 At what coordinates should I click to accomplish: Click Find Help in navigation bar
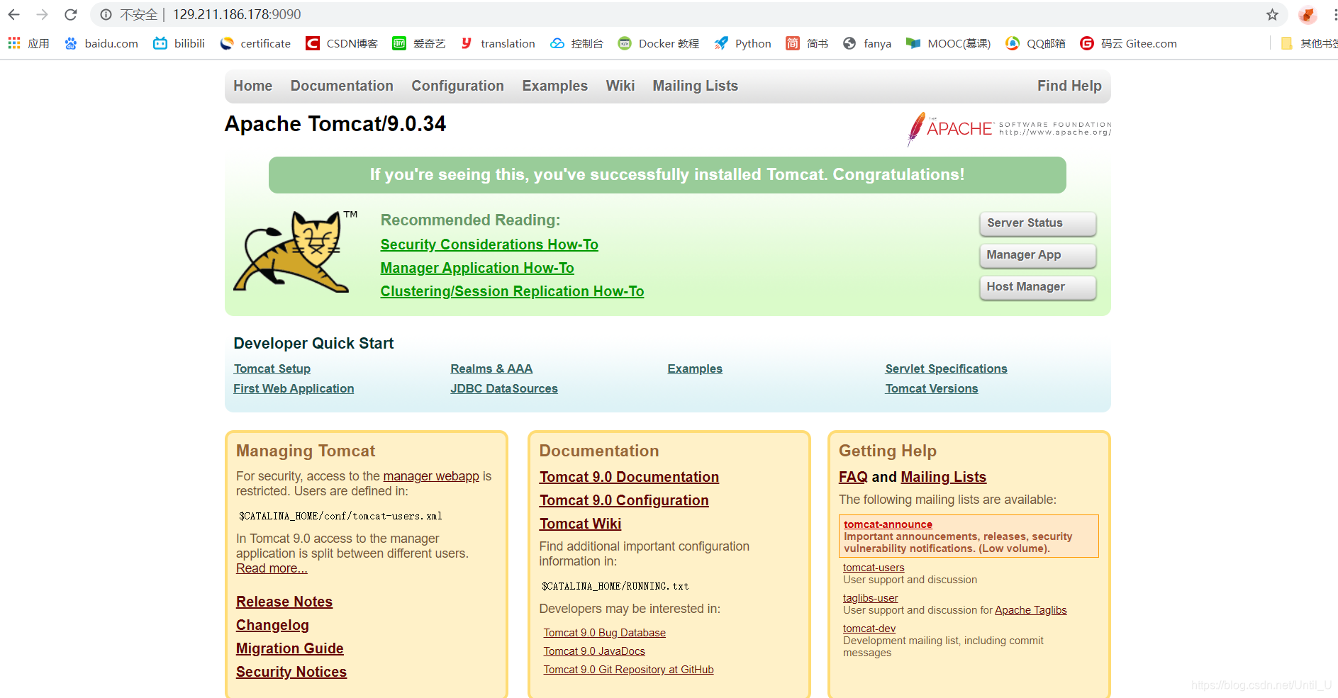click(1069, 86)
